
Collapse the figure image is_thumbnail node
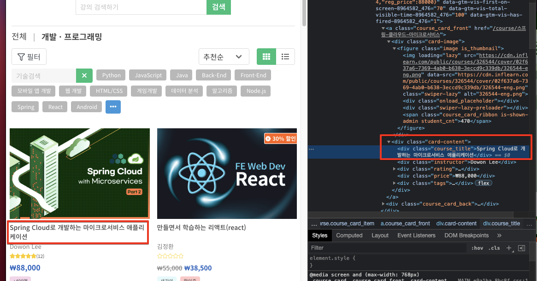point(394,49)
